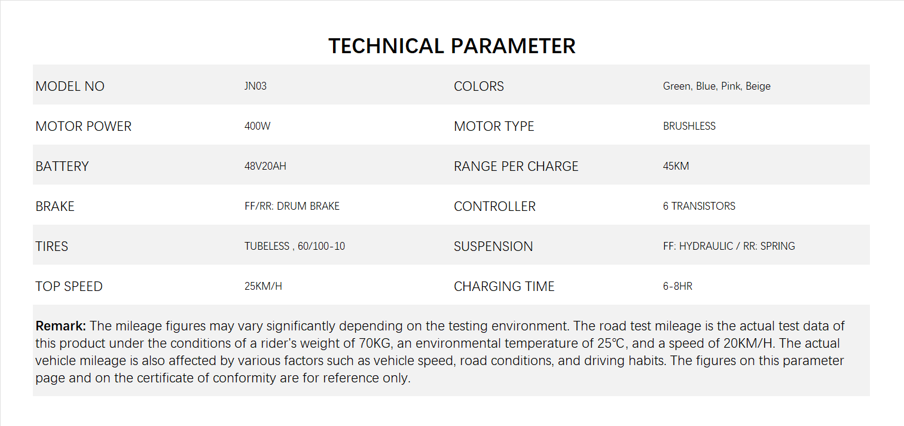Click the TECHNICAL PARAMETER heading

point(451,46)
